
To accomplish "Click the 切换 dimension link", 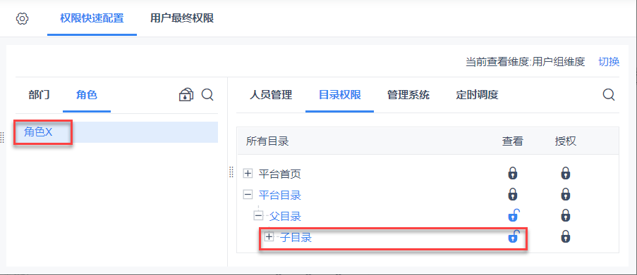I will (x=609, y=62).
